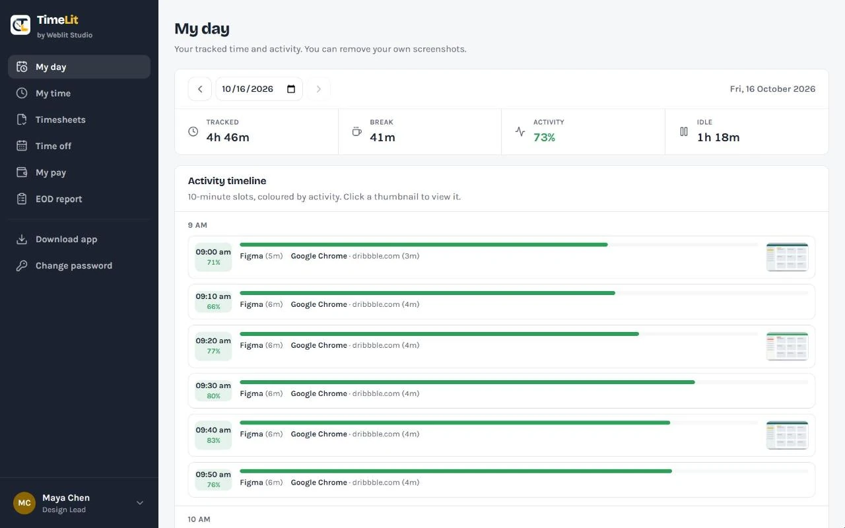Click the My day calendar-clock icon

tap(22, 67)
